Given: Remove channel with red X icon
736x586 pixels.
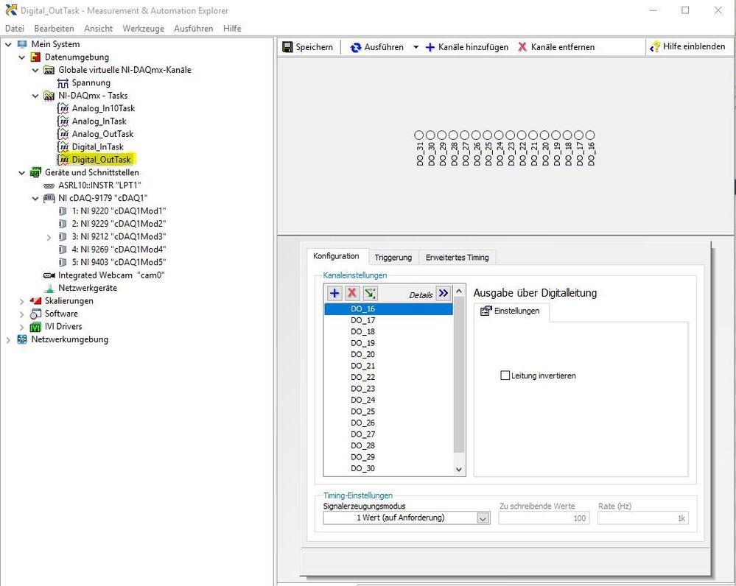Looking at the screenshot, I should click(x=352, y=293).
